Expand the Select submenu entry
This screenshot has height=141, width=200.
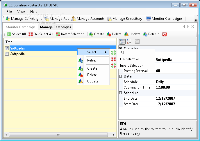click(93, 52)
